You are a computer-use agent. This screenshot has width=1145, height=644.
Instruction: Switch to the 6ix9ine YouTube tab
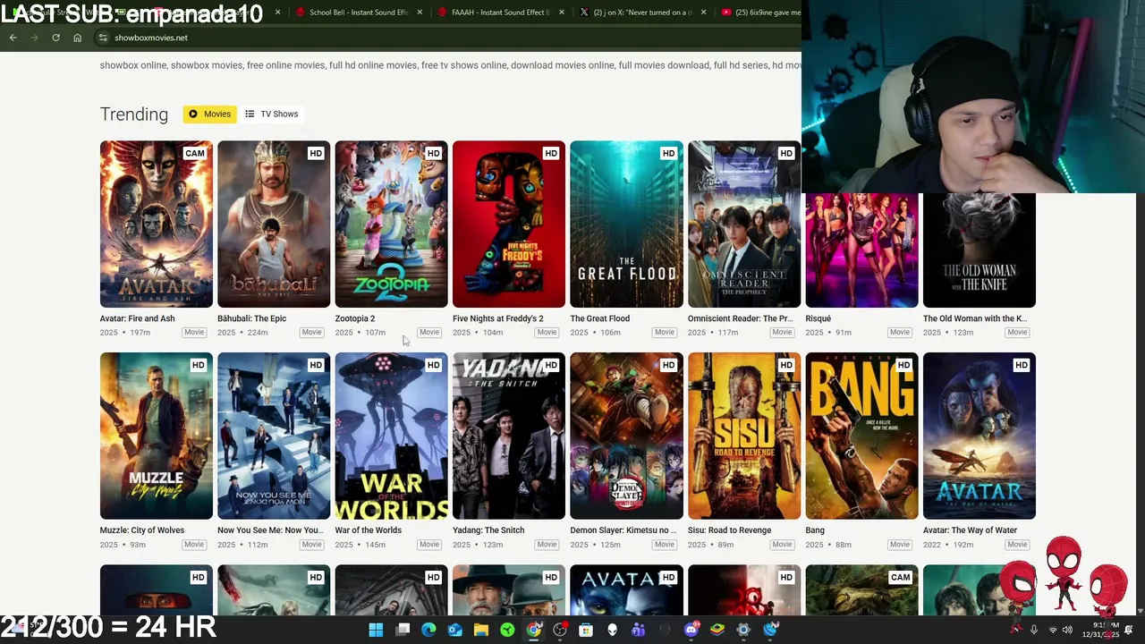(759, 13)
